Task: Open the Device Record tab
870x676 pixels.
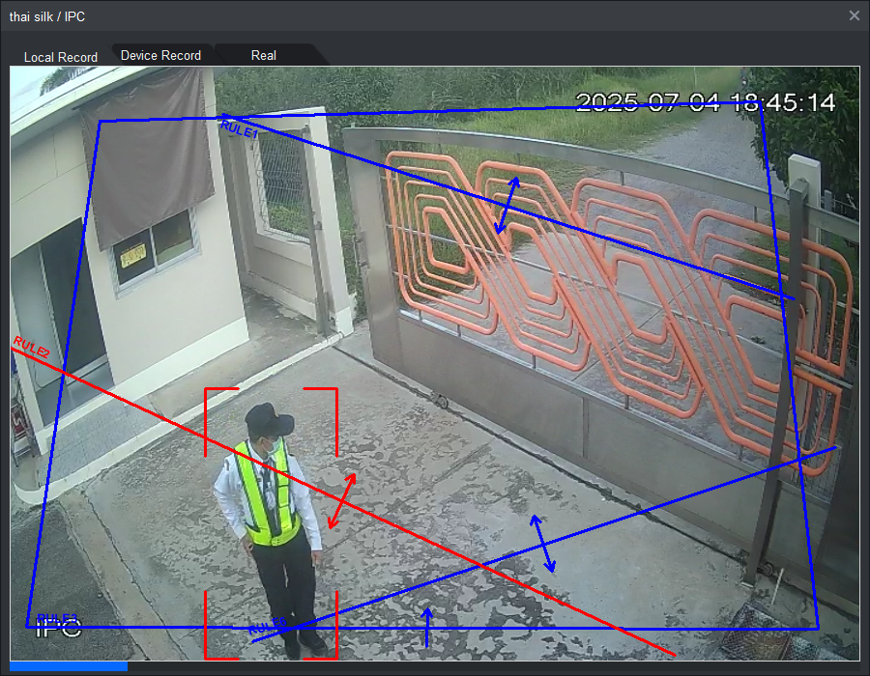Action: [160, 55]
